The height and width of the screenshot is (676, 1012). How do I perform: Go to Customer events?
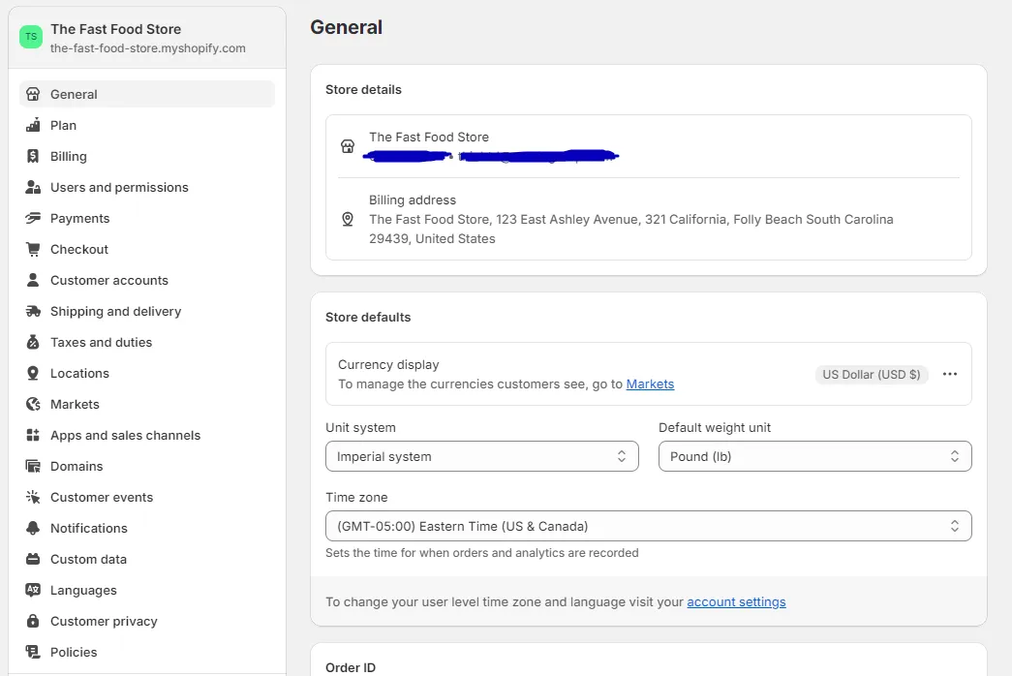point(147,497)
